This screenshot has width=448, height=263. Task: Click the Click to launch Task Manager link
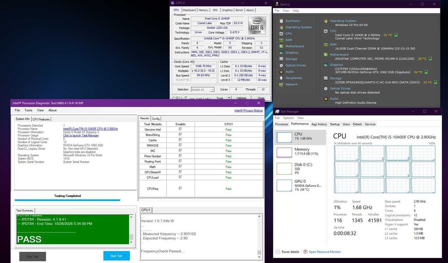click(81, 135)
